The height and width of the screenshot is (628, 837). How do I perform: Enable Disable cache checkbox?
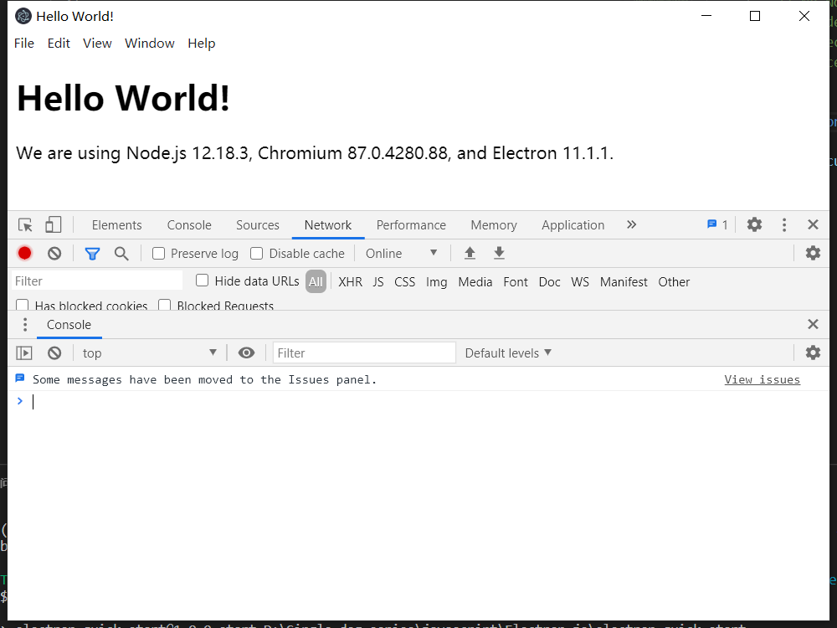[x=257, y=253]
